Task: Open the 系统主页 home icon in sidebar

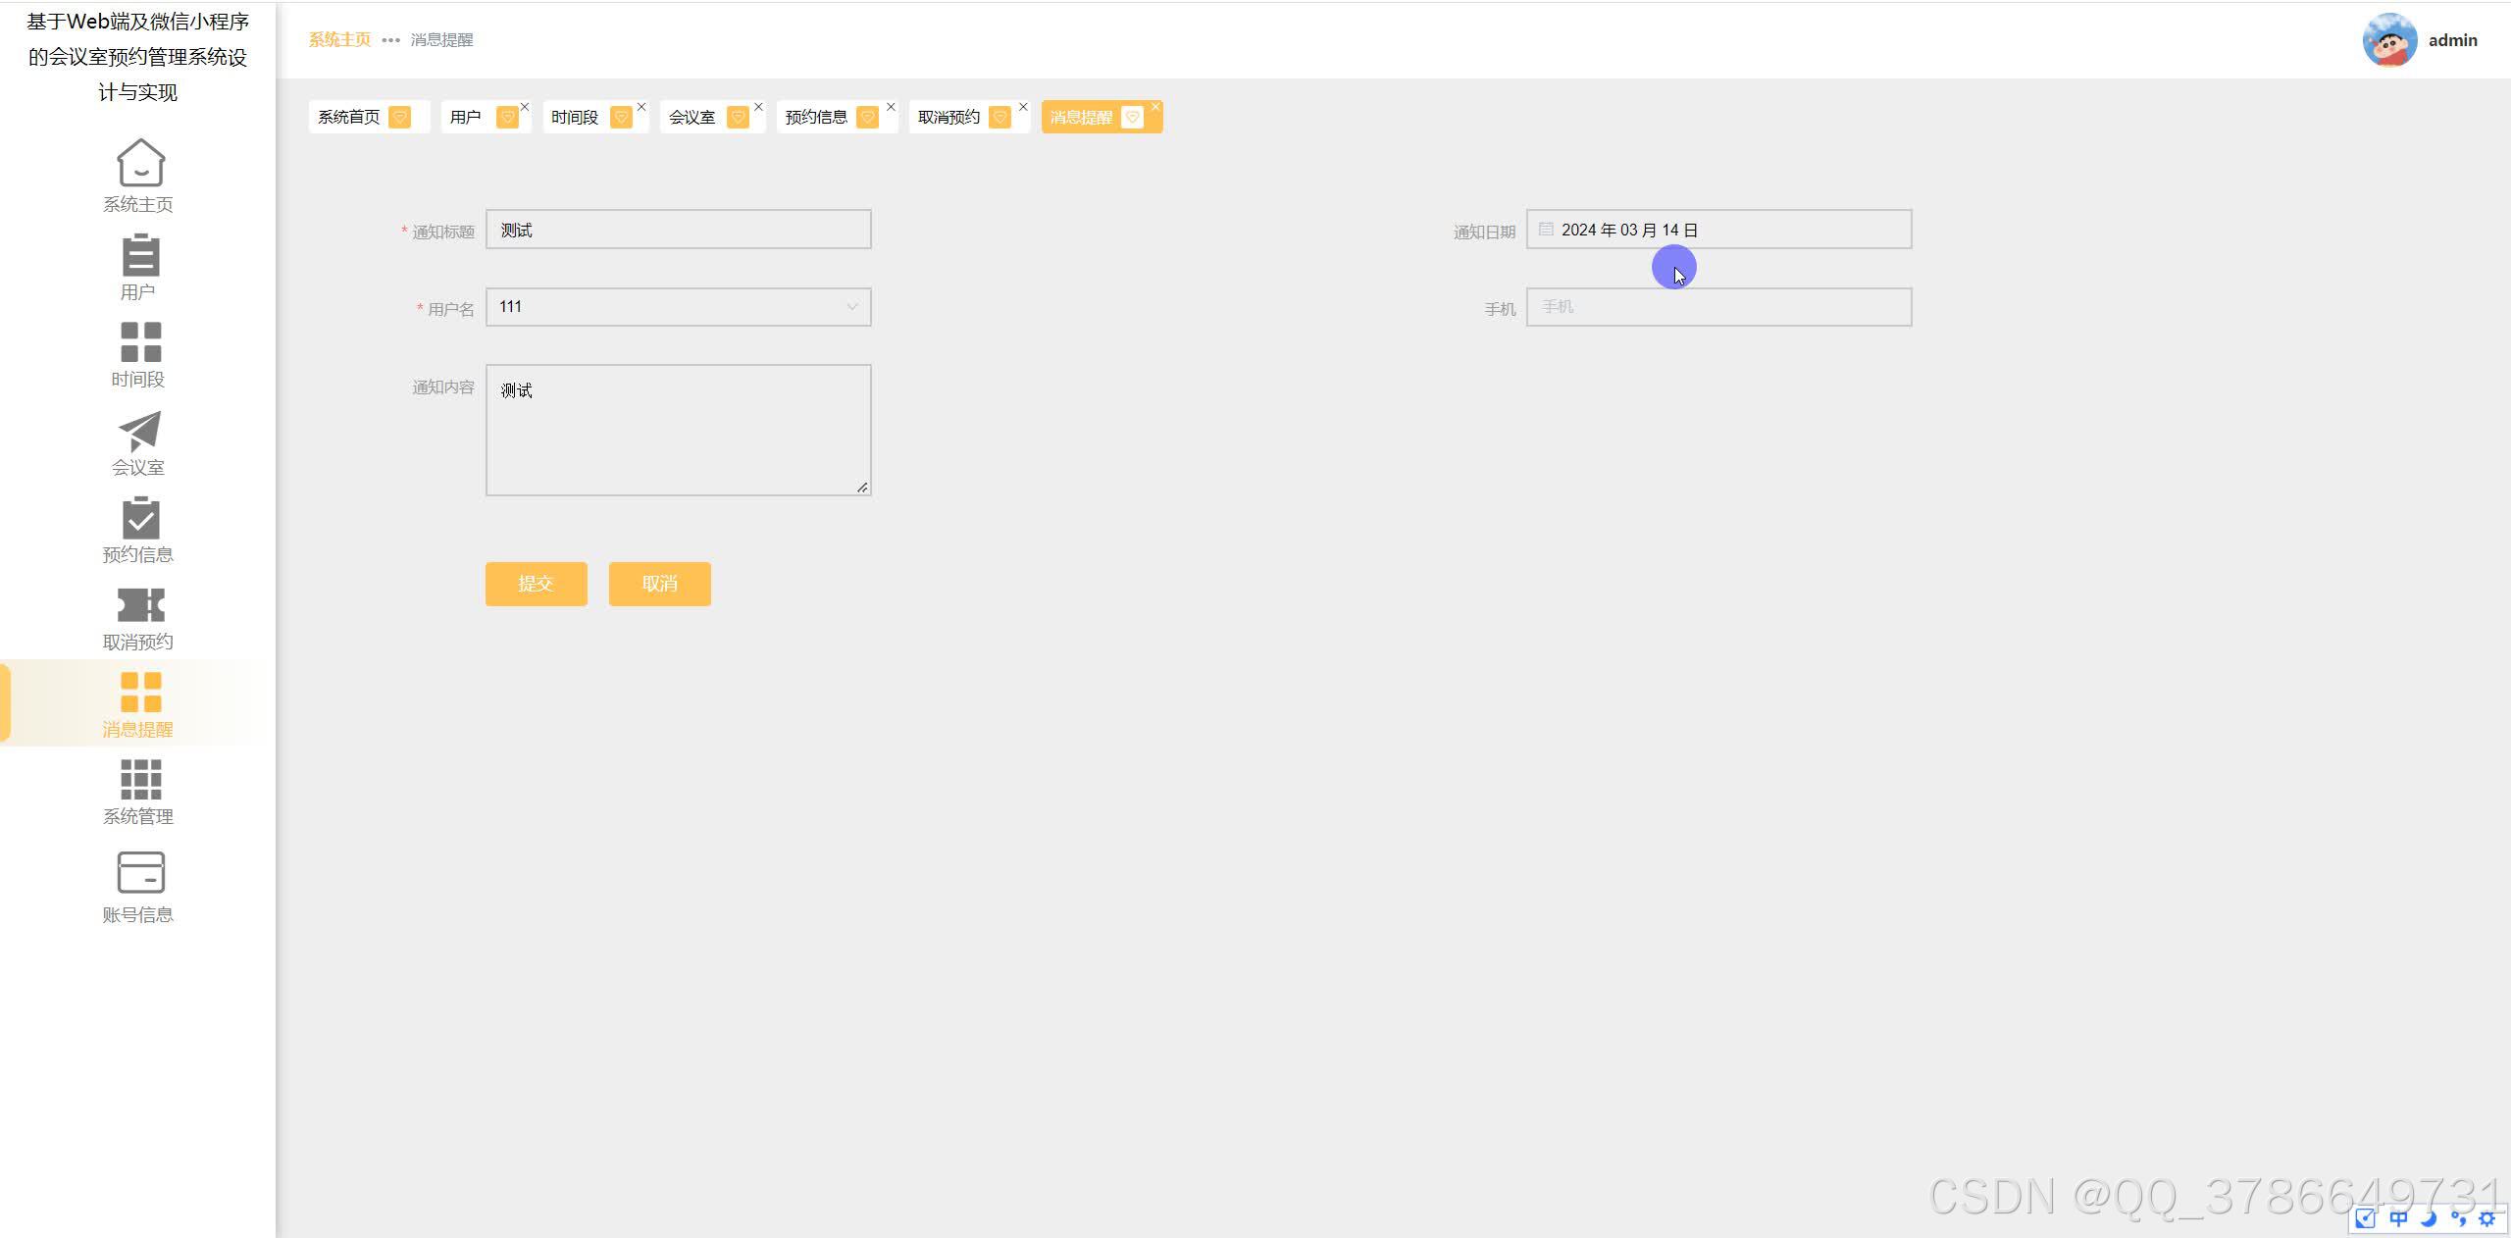Action: pos(140,163)
